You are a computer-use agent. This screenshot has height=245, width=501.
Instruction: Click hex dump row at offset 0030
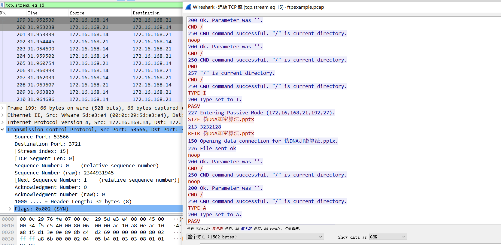click(x=91, y=239)
